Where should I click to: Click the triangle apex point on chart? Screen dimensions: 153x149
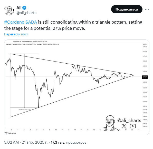pyautogui.click(x=134, y=75)
